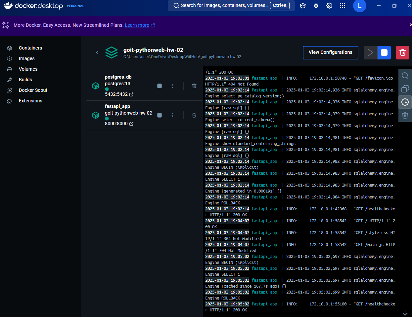Click the C:\Users\user\OneDrive project path

point(182,57)
